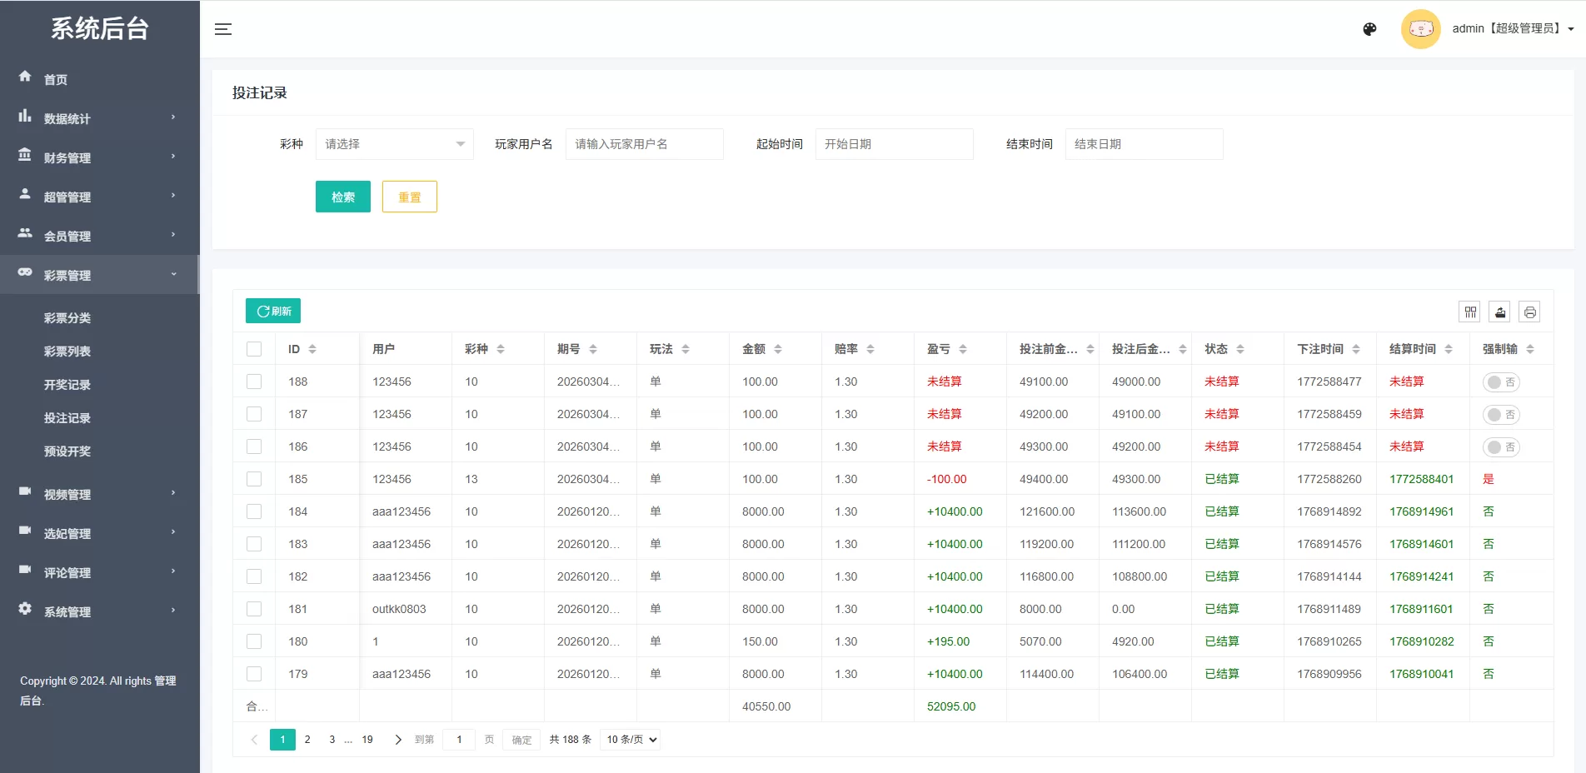The width and height of the screenshot is (1586, 773).
Task: Toggle the sidebar collapse hamburger icon
Action: click(x=222, y=29)
